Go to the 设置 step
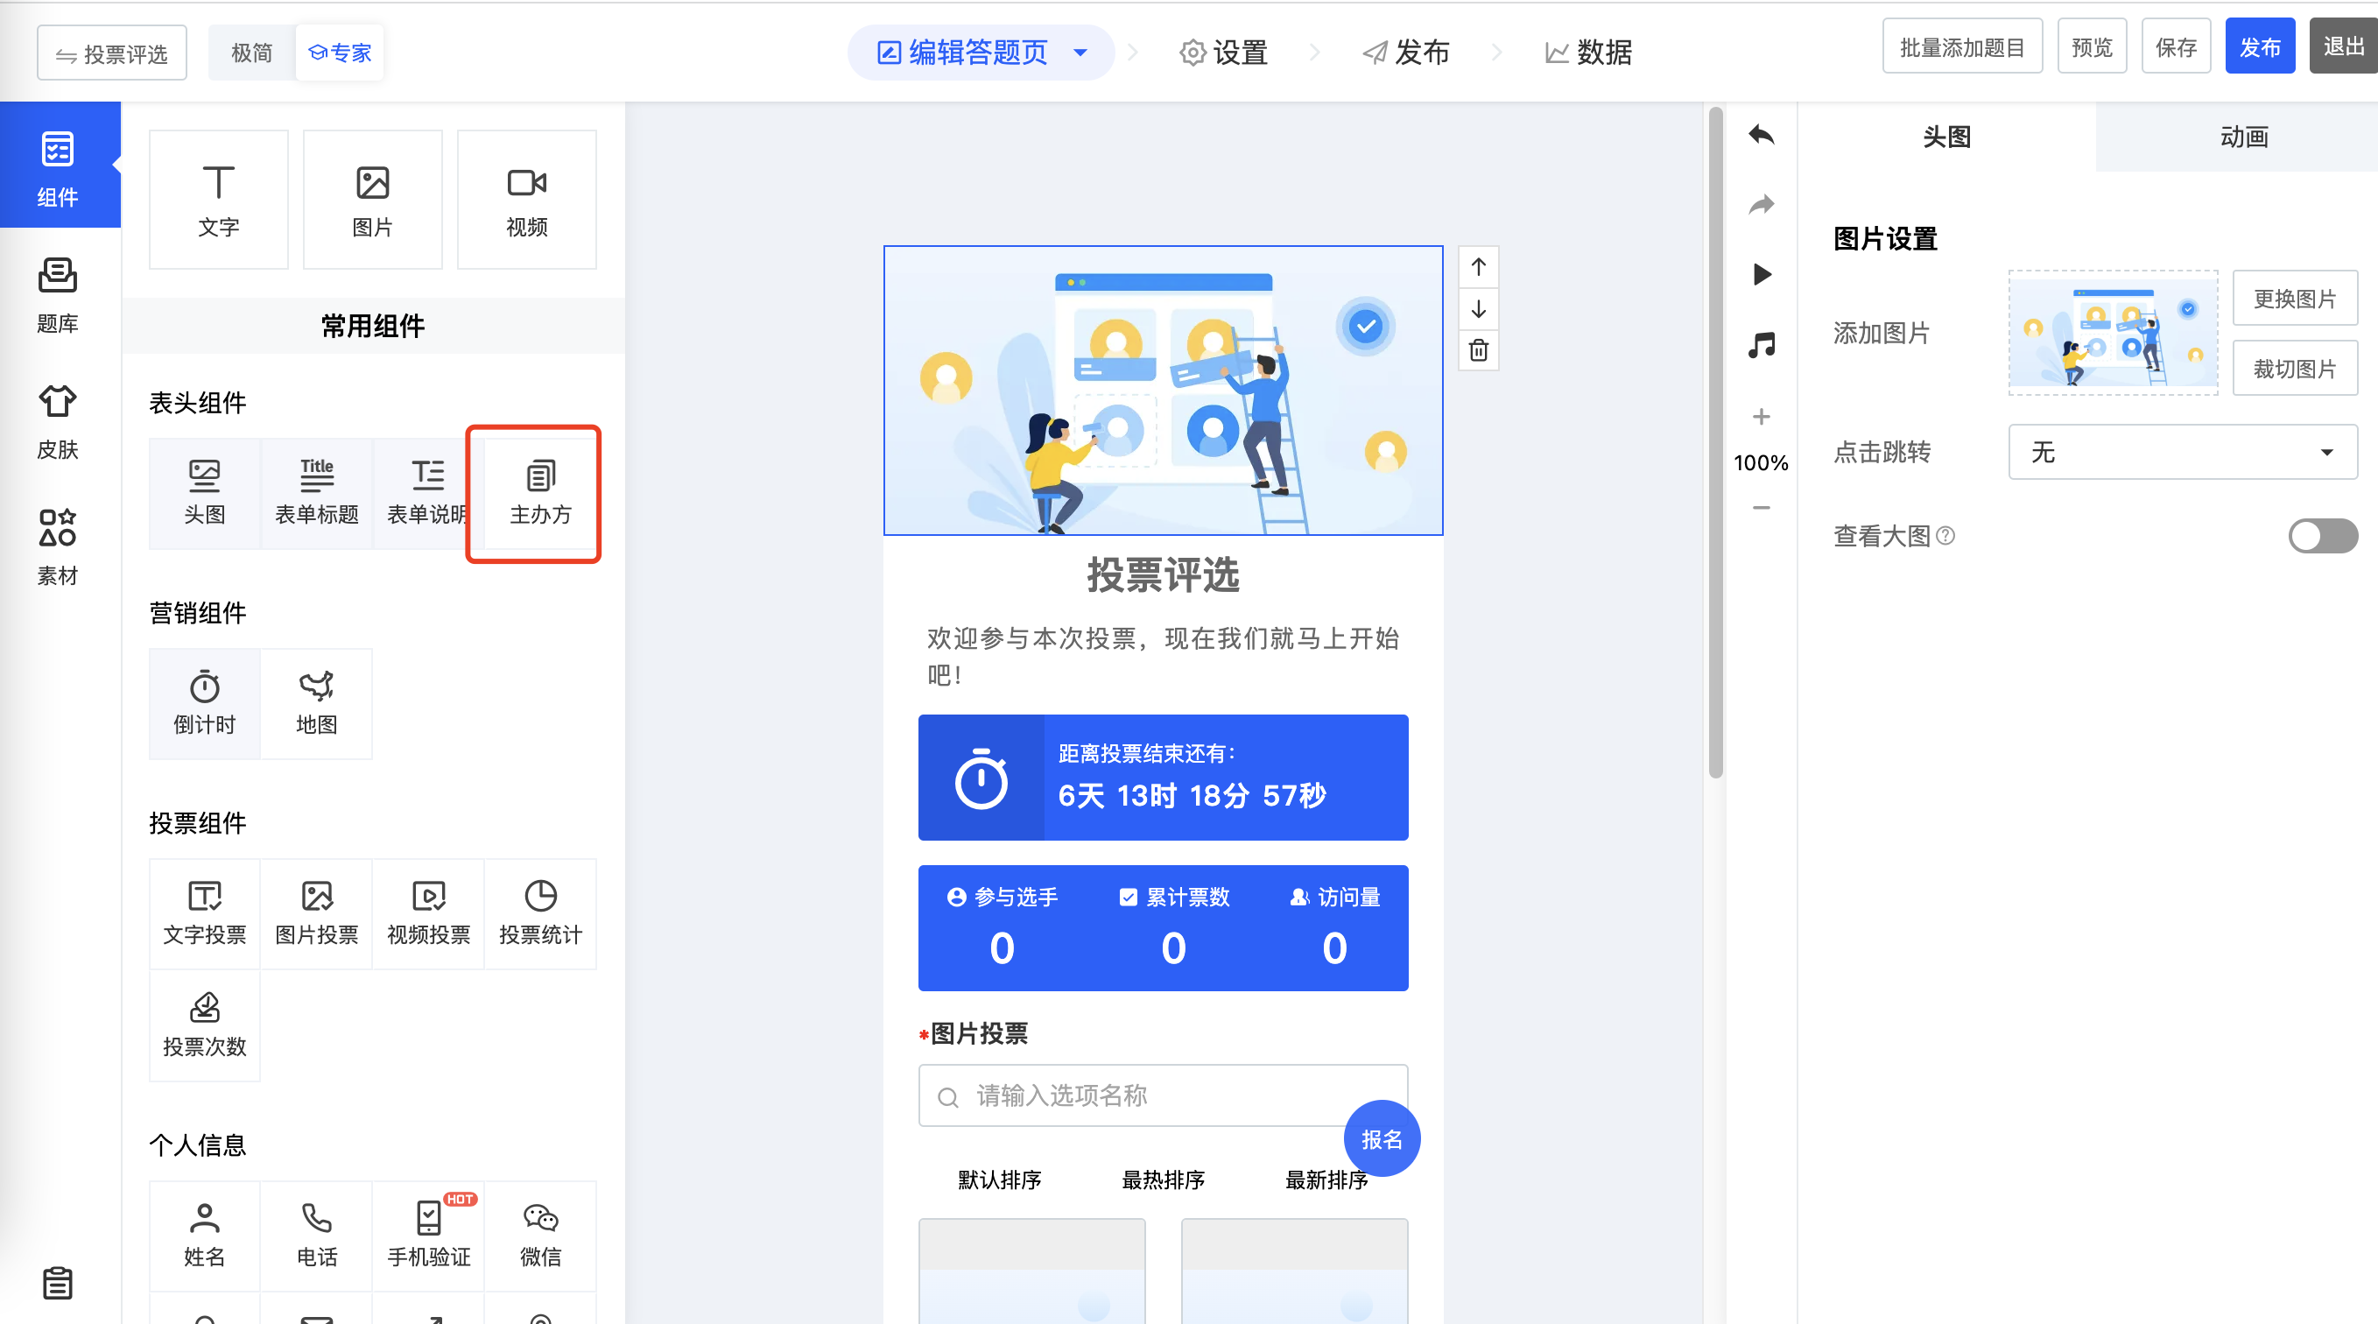Screen dimensions: 2378x1324 1223,53
